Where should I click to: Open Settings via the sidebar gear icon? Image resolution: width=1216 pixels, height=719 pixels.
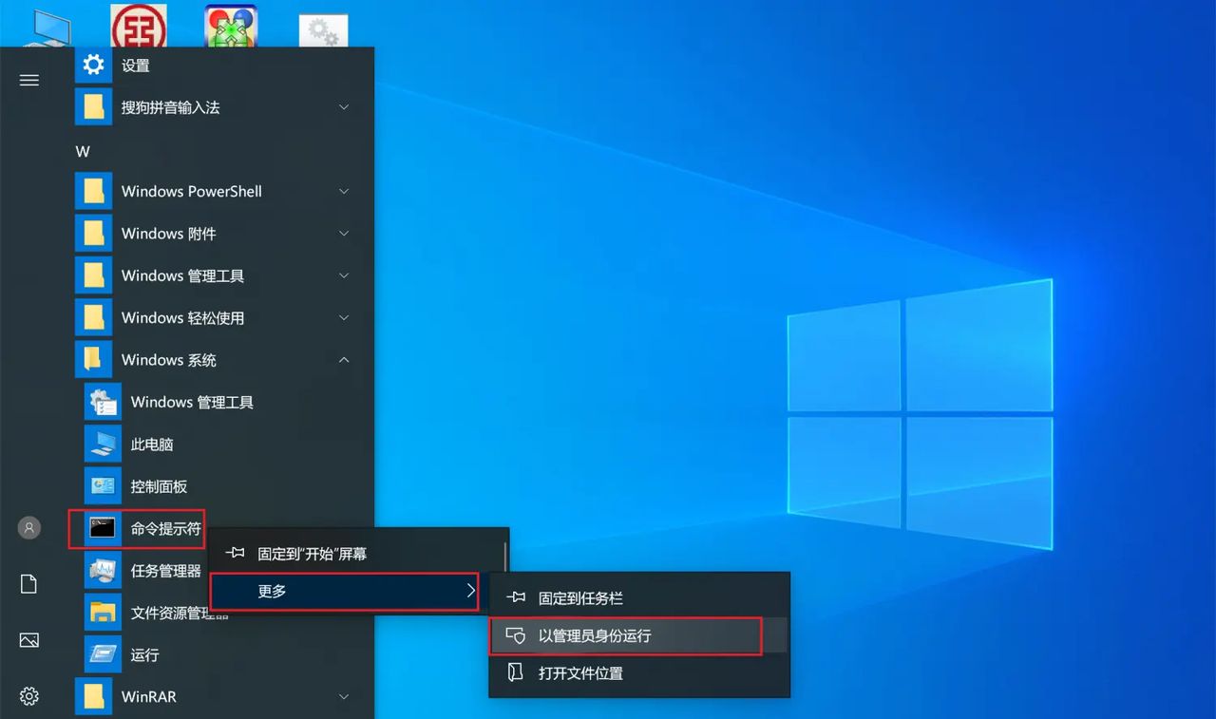click(28, 696)
